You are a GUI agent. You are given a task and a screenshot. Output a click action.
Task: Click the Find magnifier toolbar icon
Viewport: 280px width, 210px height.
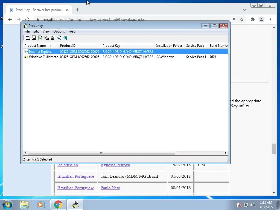tap(59, 38)
